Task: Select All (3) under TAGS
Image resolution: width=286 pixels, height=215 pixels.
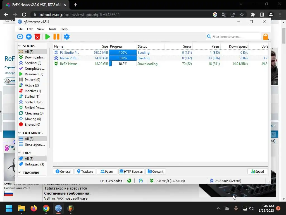Action: tap(32, 159)
